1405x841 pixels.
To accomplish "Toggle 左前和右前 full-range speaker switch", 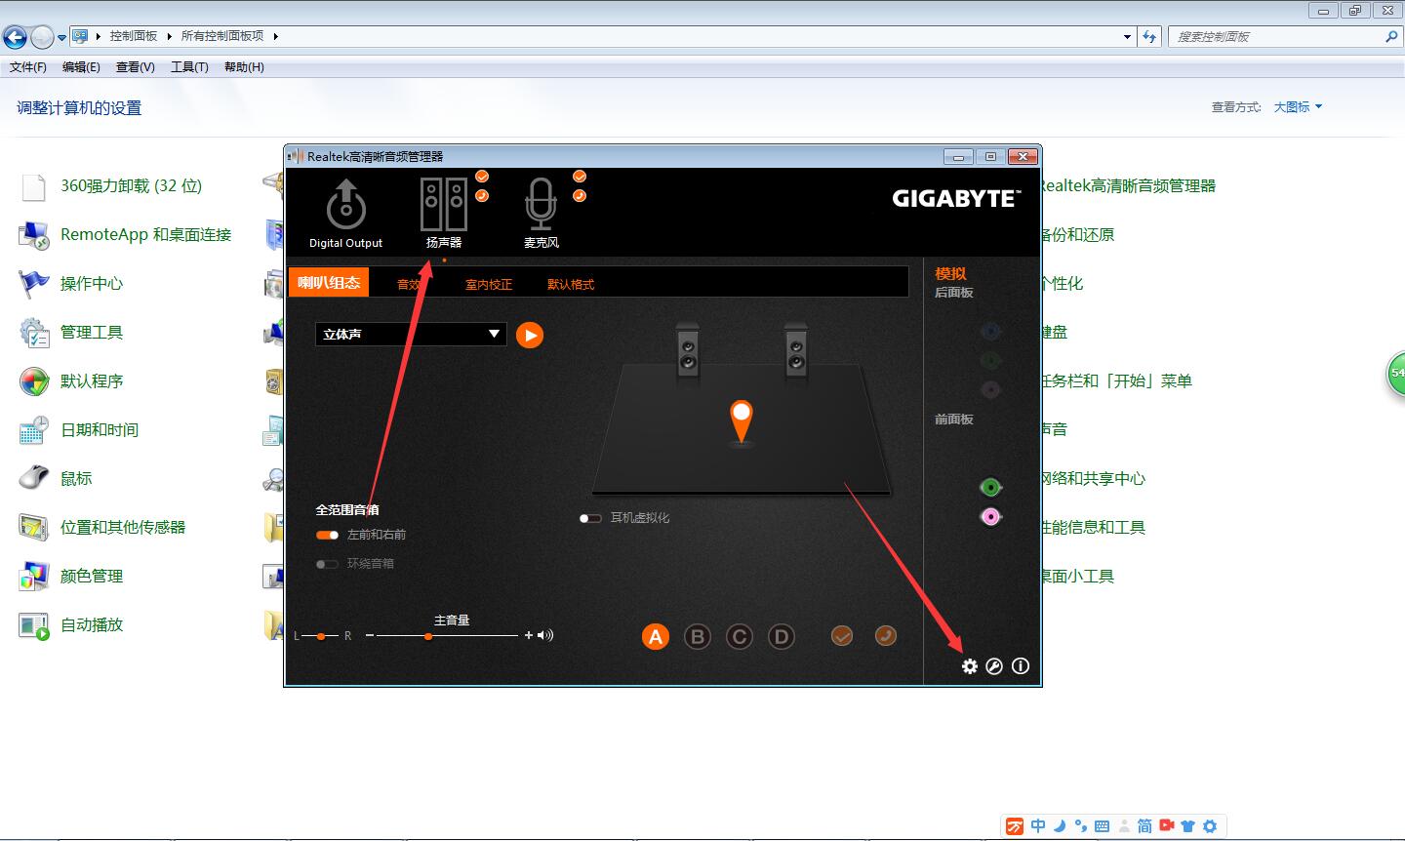I will click(327, 535).
